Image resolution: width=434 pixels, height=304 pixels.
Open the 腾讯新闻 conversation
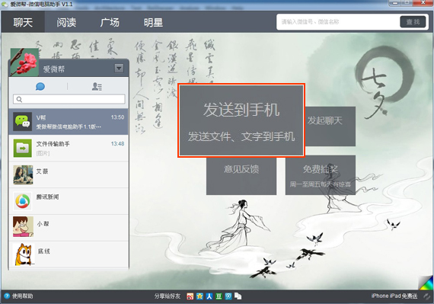pos(69,201)
